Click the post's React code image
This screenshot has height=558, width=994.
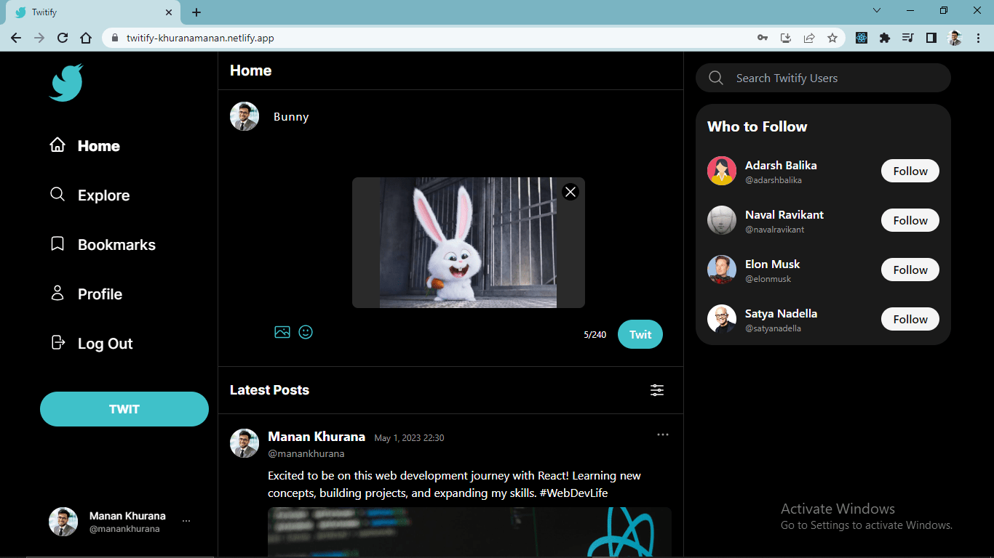469,533
